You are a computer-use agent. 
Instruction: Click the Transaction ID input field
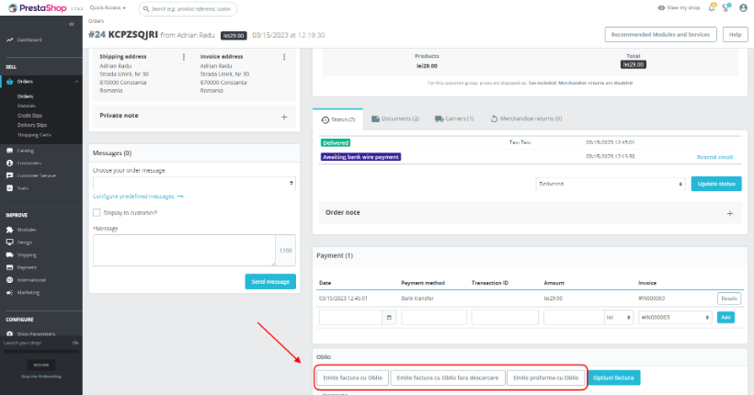click(x=505, y=317)
